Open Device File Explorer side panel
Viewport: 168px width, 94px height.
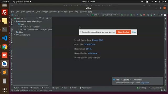tap(165, 66)
